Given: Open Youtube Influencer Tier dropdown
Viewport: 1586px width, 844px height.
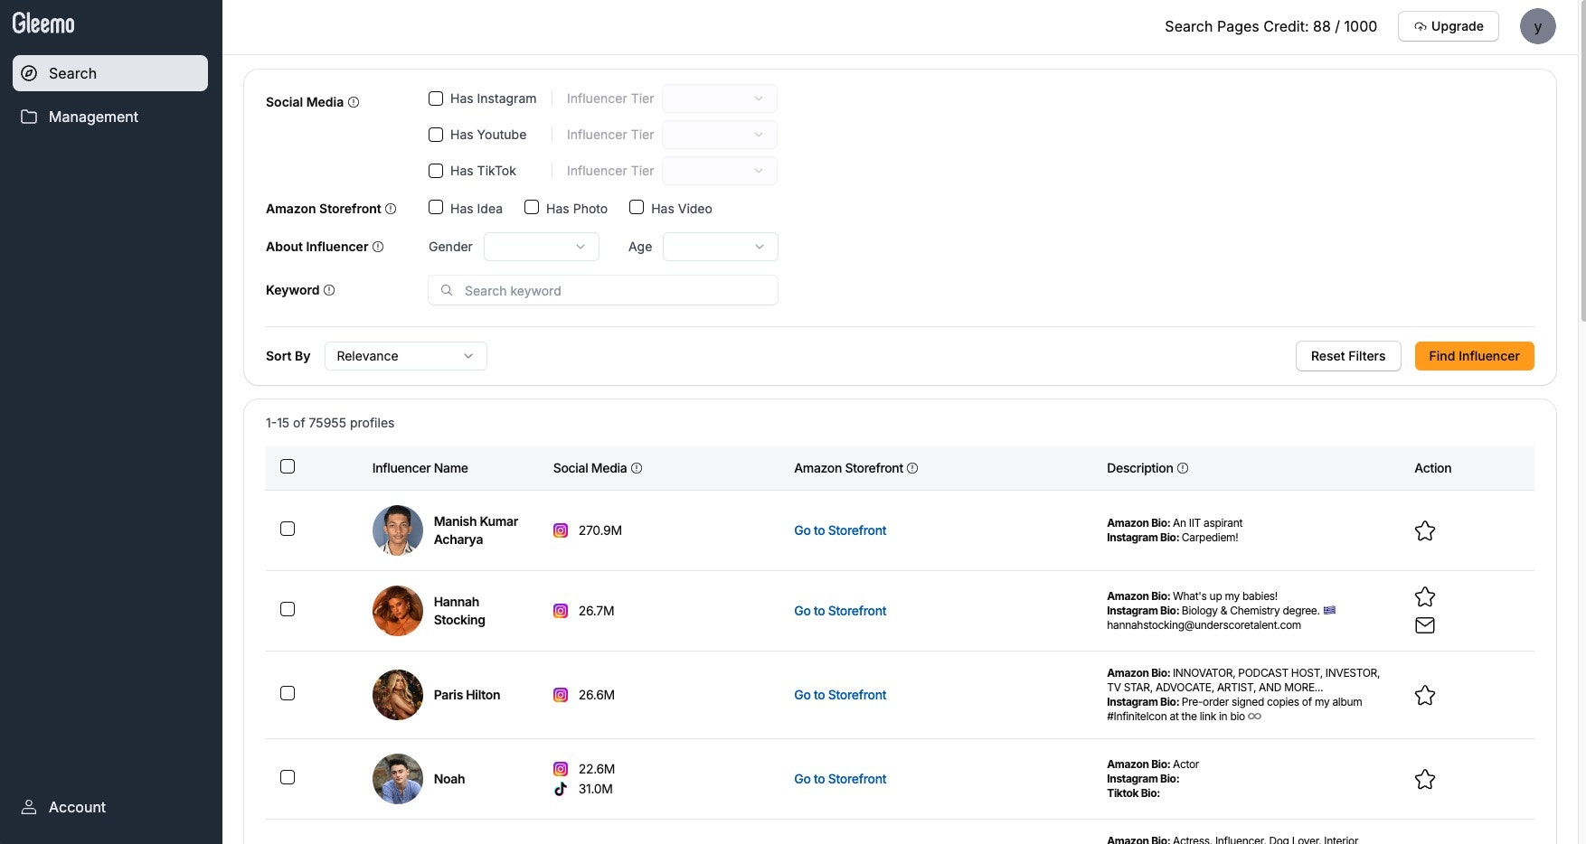Looking at the screenshot, I should point(720,135).
